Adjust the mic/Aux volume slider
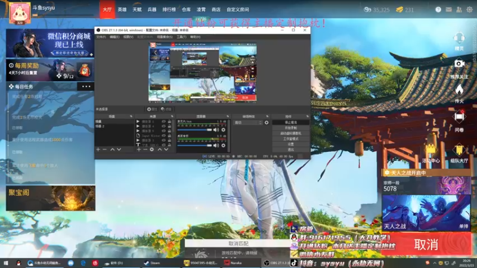The image size is (477, 268). pos(195,130)
